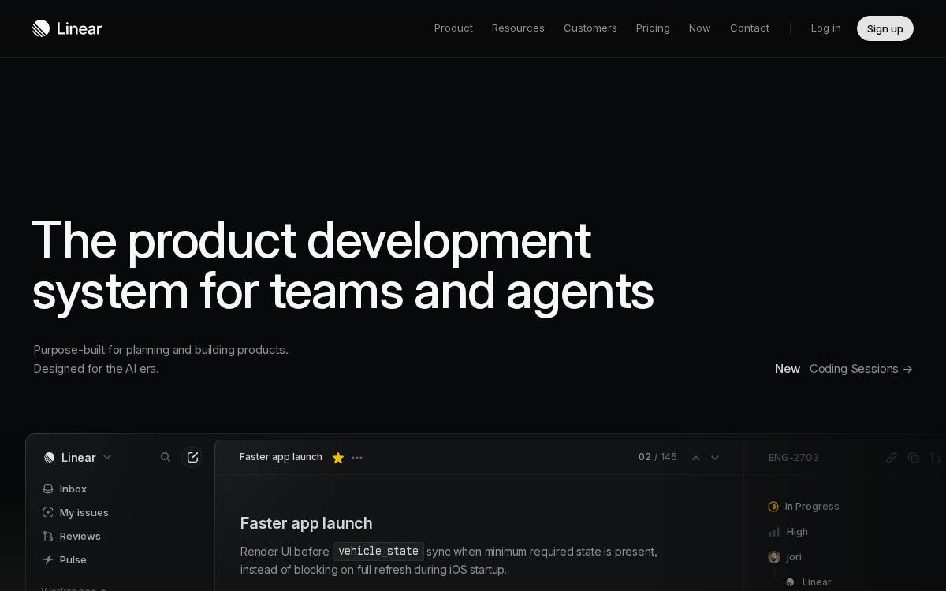The height and width of the screenshot is (591, 946).
Task: Change the assignee jori
Action: tap(785, 557)
